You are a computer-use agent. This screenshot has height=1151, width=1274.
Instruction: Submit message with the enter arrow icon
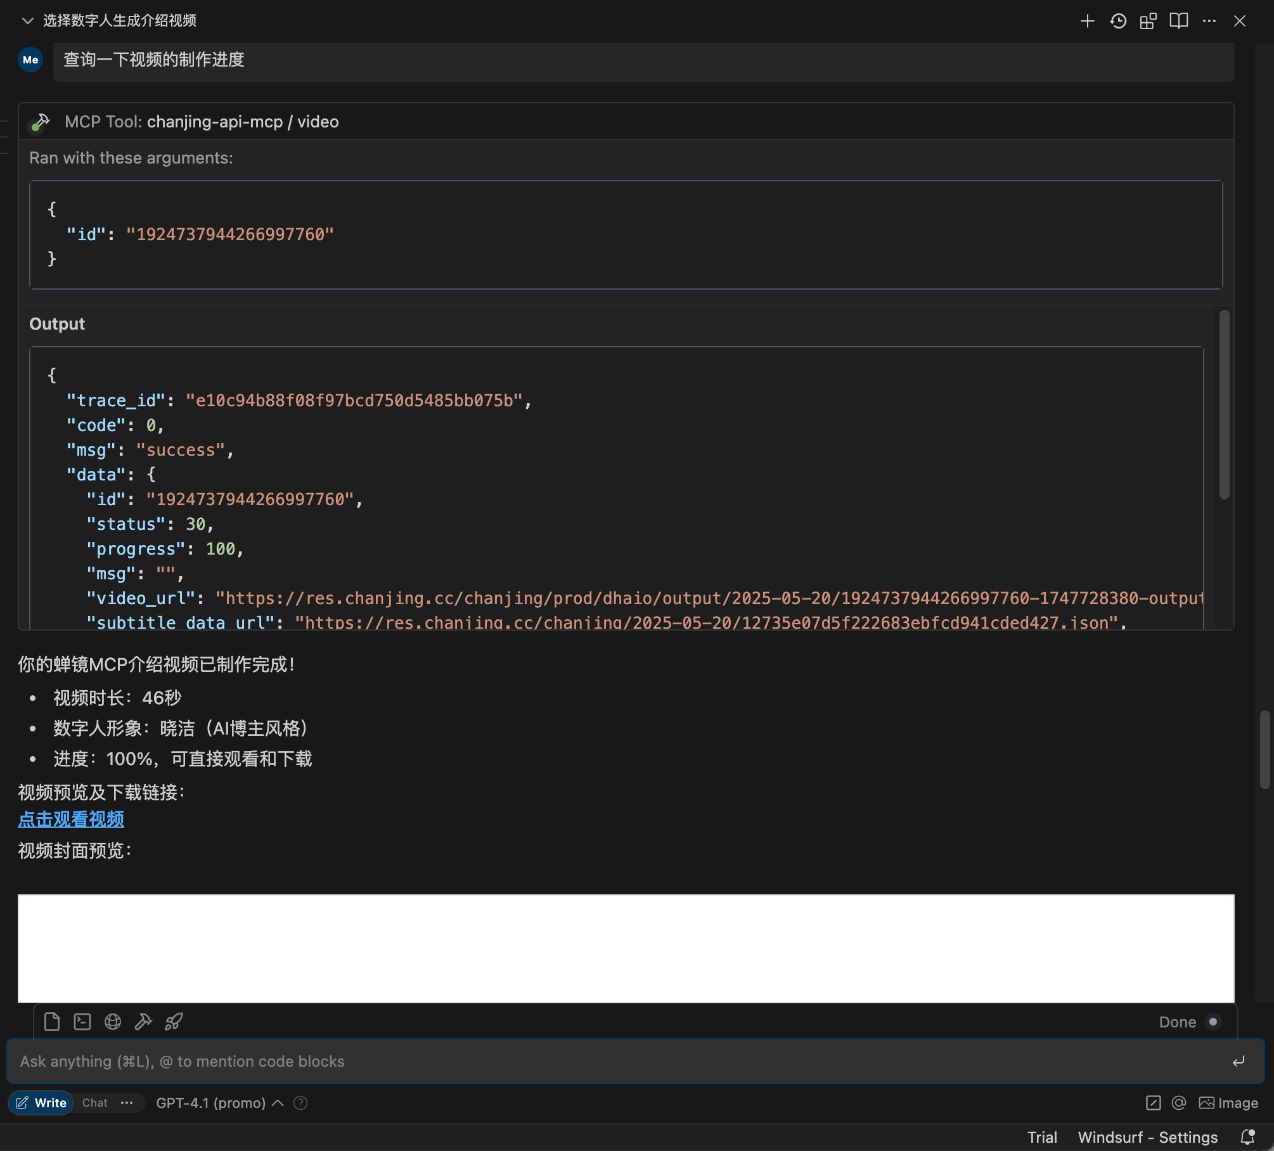[1239, 1061]
